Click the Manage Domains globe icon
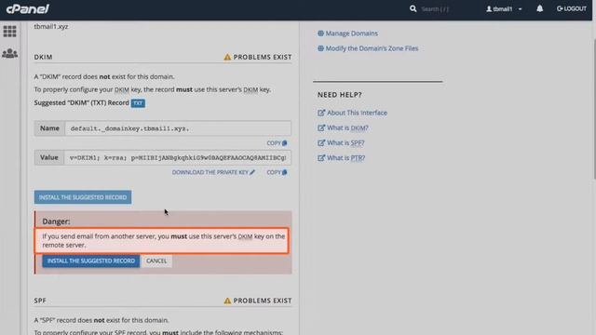This screenshot has width=596, height=335. click(320, 33)
